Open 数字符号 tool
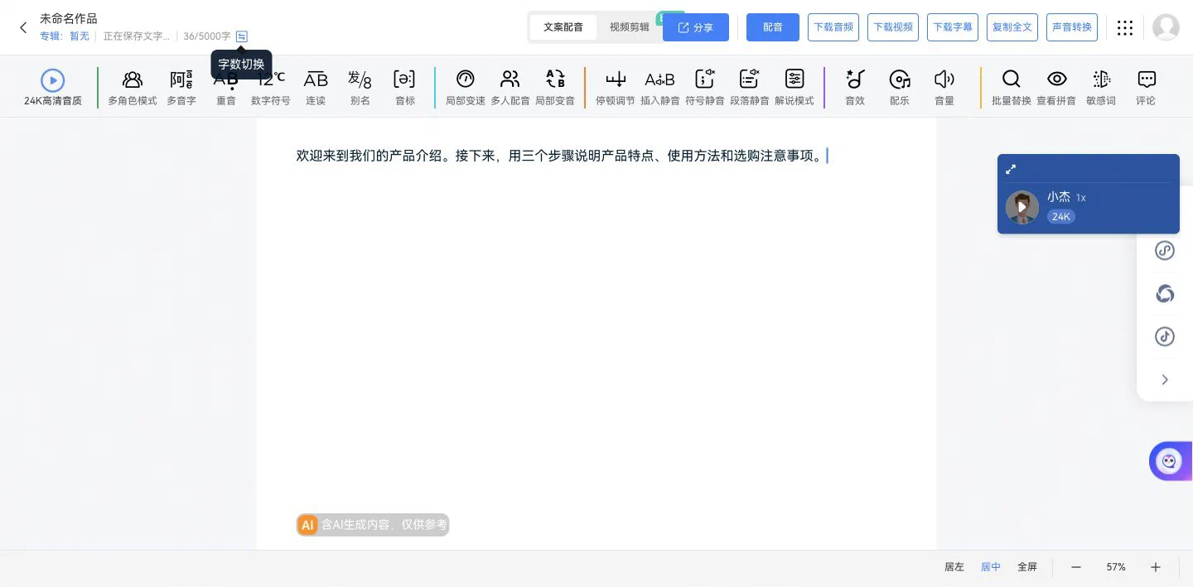 click(x=271, y=88)
